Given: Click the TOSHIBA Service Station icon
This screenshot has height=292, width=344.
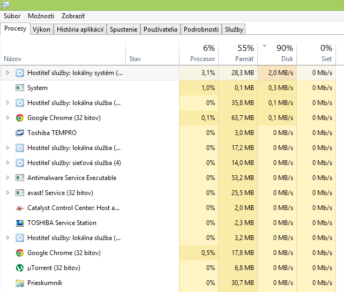Looking at the screenshot, I should click(x=20, y=223).
